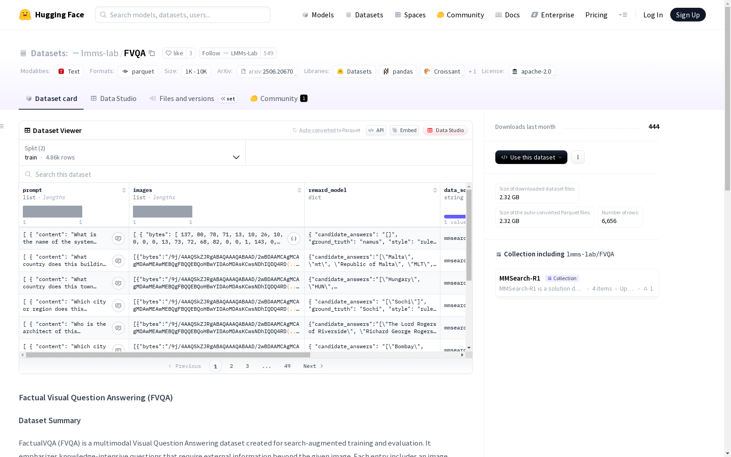This screenshot has width=731, height=457.
Task: Click the Sochi reward_model cell
Action: [x=372, y=305]
